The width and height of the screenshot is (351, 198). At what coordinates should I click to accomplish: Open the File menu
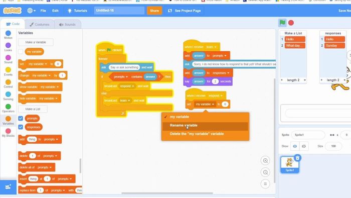pyautogui.click(x=43, y=11)
